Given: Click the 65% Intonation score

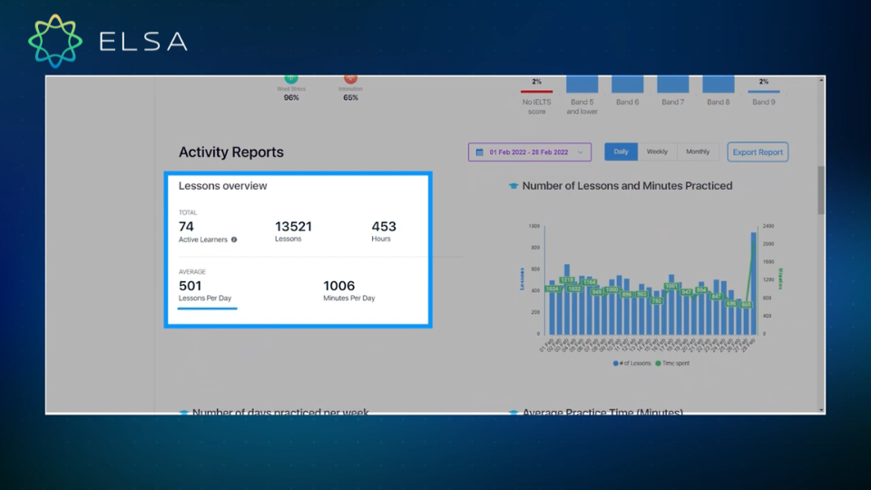Looking at the screenshot, I should (350, 98).
